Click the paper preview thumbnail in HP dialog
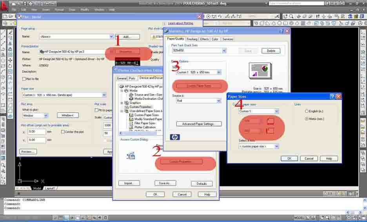Viewport: 367px width, 222px height. 260,71
